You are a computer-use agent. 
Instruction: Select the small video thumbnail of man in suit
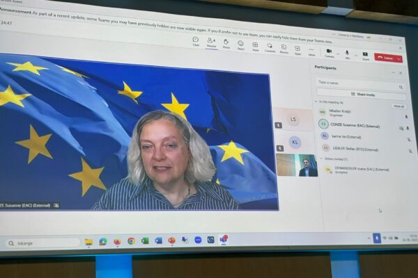point(297,165)
